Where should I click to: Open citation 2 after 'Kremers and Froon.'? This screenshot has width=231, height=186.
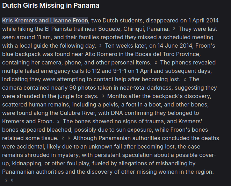(58, 121)
